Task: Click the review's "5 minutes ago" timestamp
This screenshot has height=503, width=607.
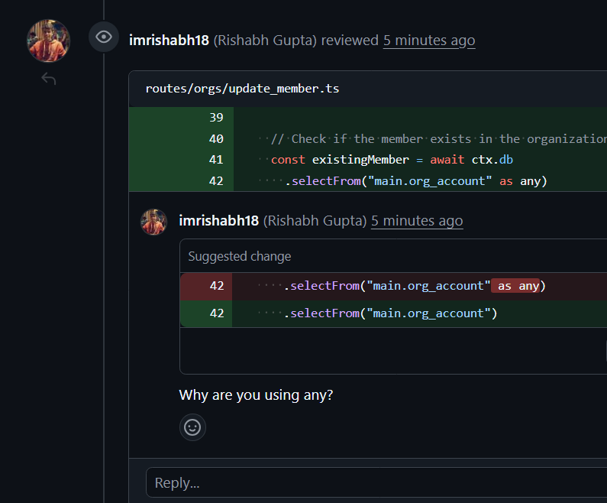Action: click(x=429, y=41)
